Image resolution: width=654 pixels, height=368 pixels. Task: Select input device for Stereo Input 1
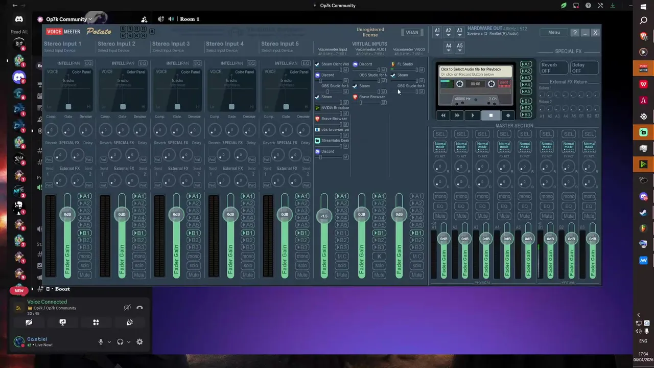tap(60, 51)
